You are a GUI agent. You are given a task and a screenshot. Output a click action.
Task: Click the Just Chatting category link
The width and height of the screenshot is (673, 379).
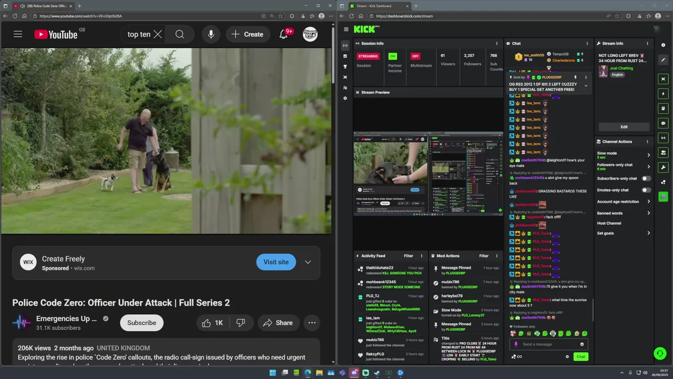[621, 68]
